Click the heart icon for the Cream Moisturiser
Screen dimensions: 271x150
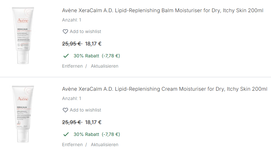65,110
